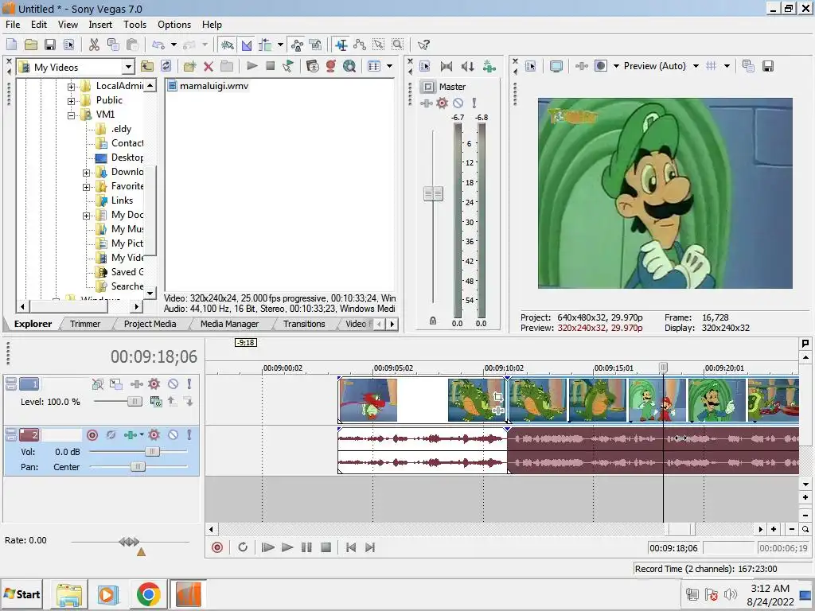Image resolution: width=815 pixels, height=611 pixels.
Task: Click the Undo arrow icon
Action: tap(158, 45)
